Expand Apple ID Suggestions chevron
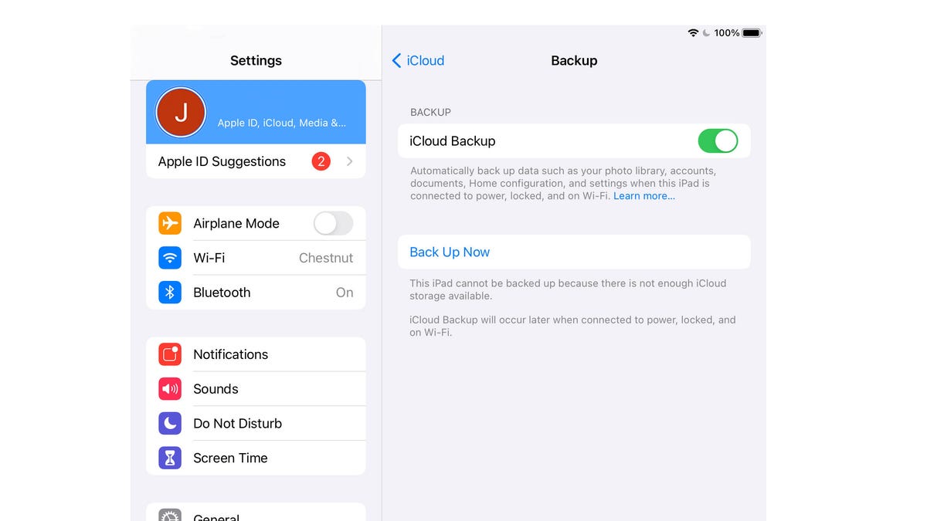927x521 pixels. 350,161
